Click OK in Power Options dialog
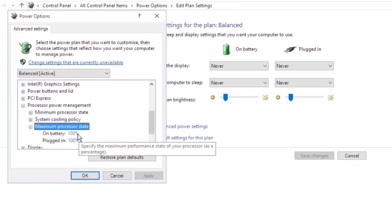Viewport: 392px width, 203px height. tap(85, 175)
